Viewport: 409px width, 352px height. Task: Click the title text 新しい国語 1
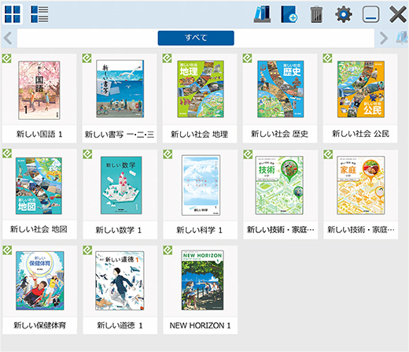pyautogui.click(x=39, y=135)
